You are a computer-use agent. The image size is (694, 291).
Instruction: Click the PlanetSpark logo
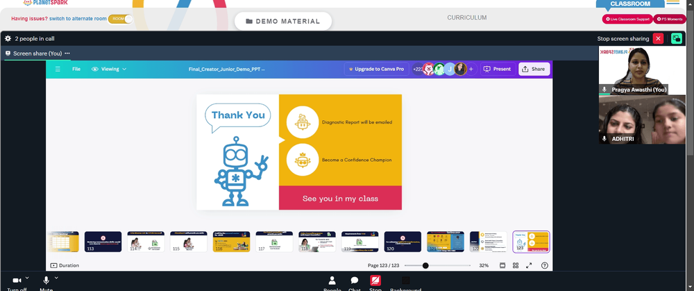click(45, 2)
